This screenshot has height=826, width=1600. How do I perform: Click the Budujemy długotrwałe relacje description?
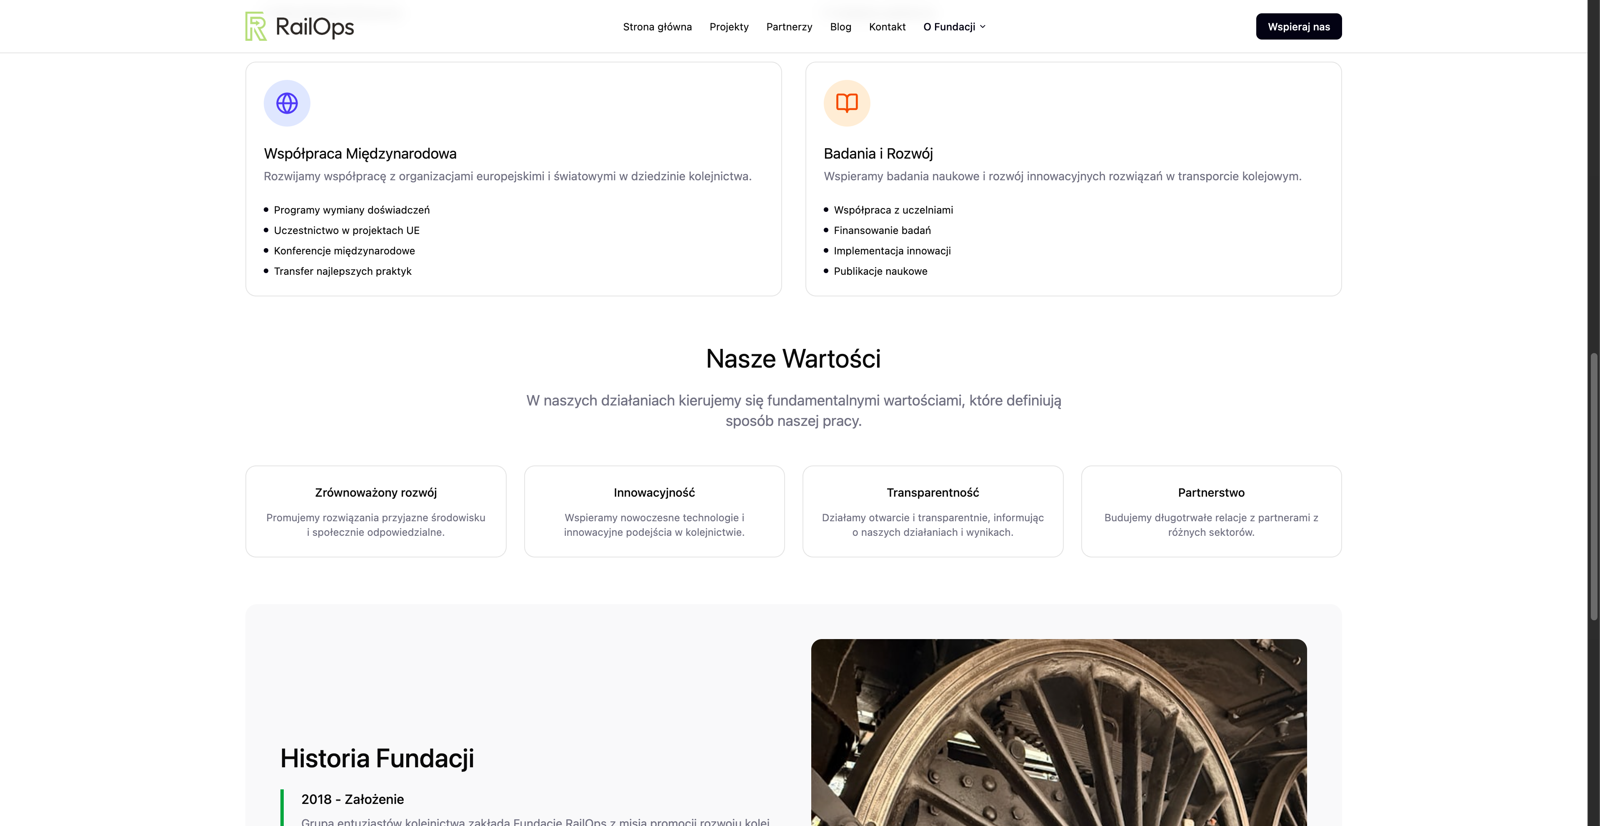[1211, 525]
